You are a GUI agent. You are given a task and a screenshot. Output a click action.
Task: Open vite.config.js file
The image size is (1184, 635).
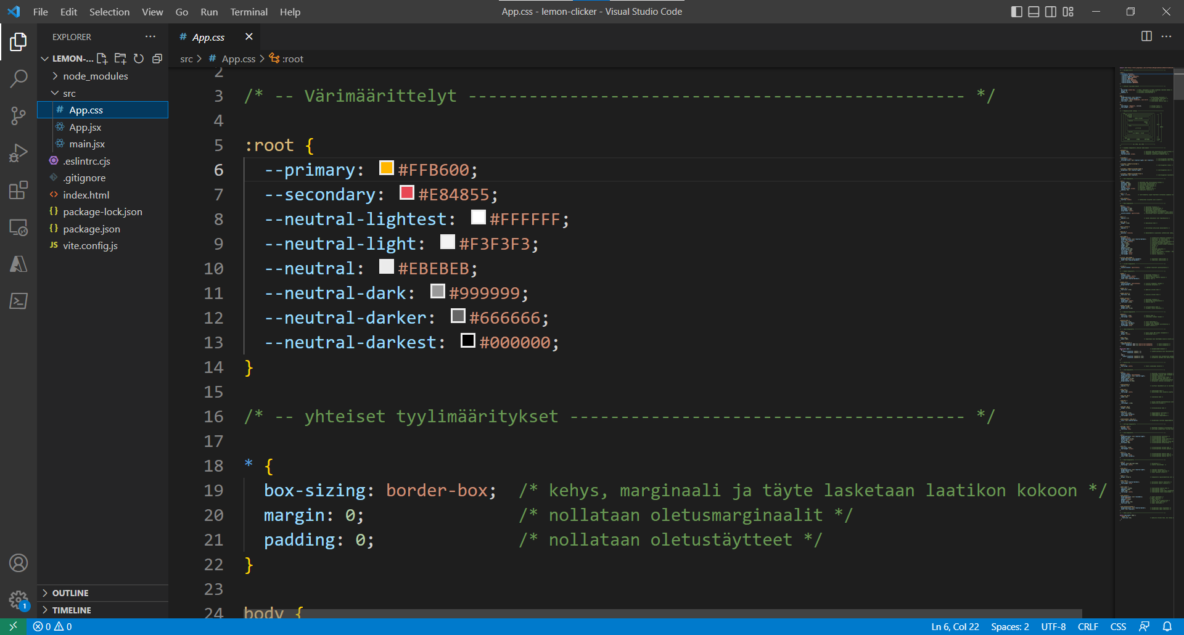(x=90, y=245)
